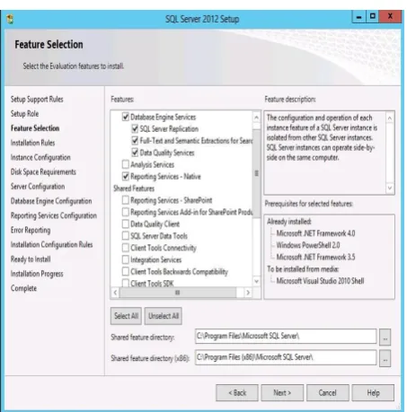The height and width of the screenshot is (412, 407).
Task: Click features list scroll up arrow
Action: point(256,118)
